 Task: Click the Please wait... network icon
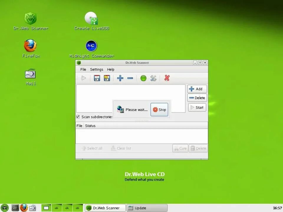click(x=120, y=109)
